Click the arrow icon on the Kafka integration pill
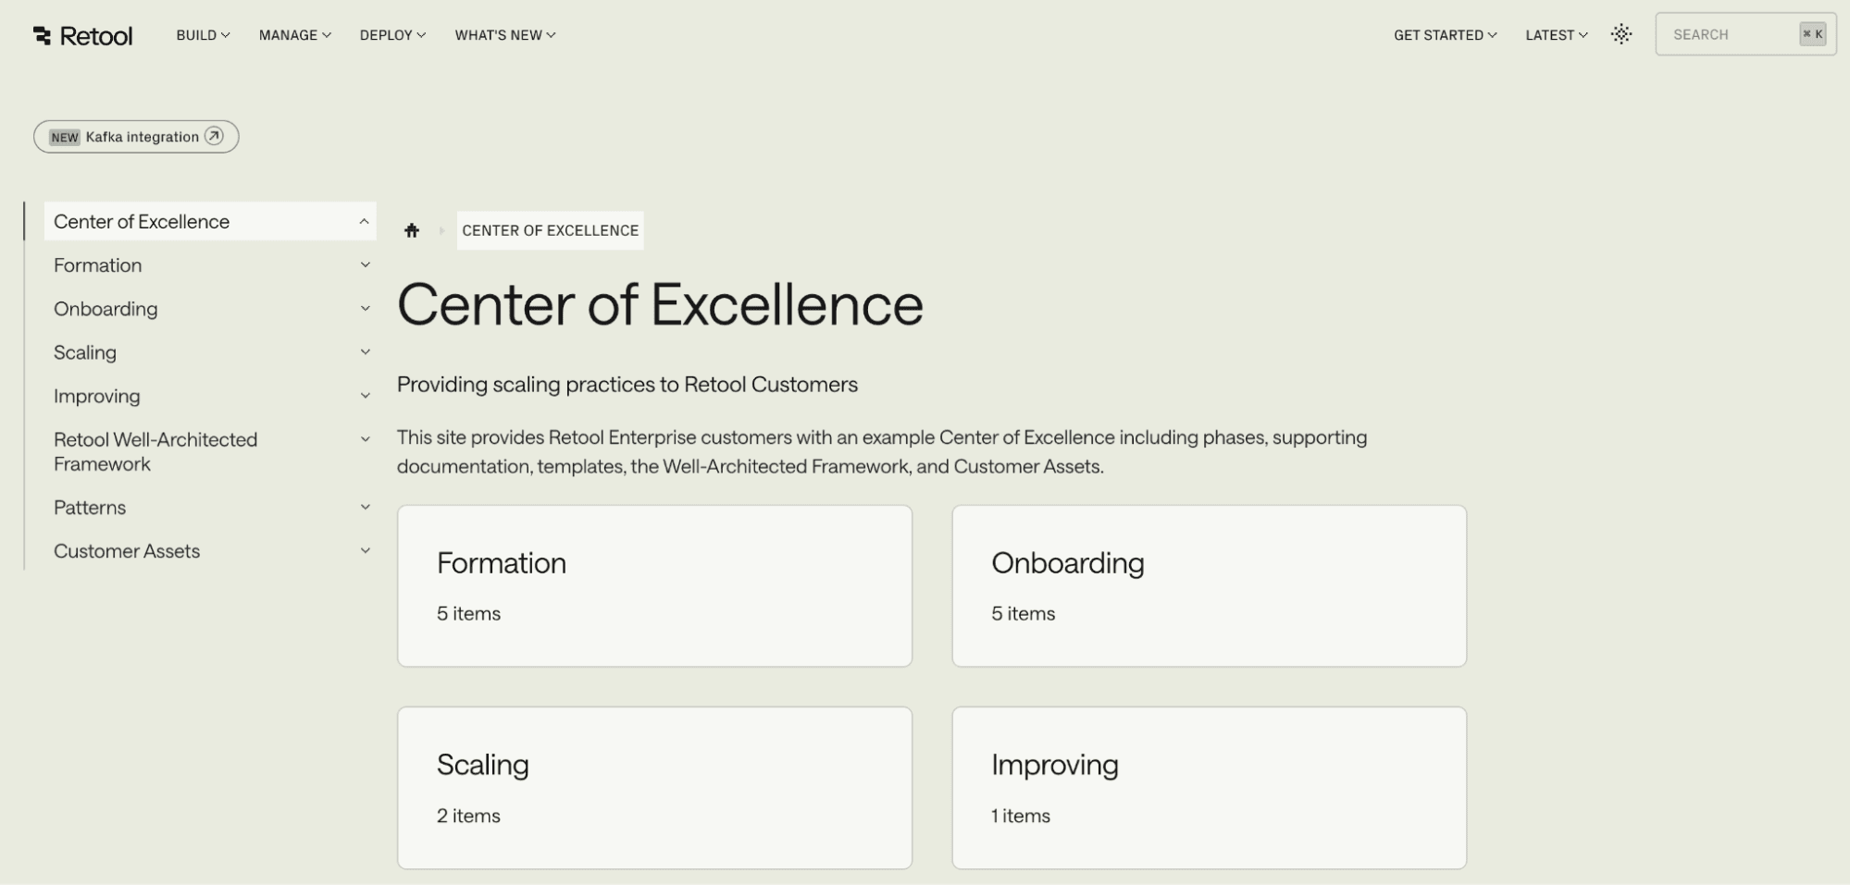1850x885 pixels. click(x=214, y=136)
